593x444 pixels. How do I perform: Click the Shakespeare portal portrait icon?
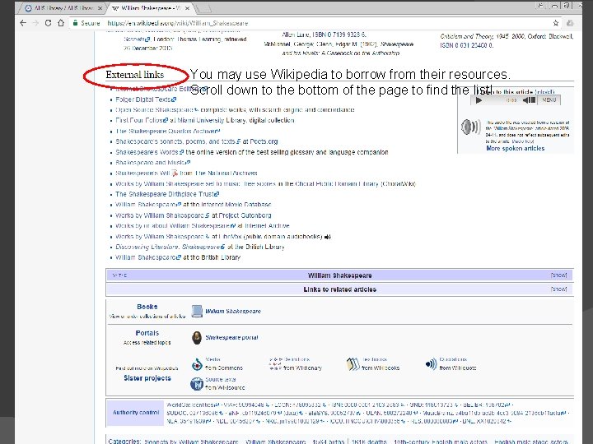click(x=197, y=338)
